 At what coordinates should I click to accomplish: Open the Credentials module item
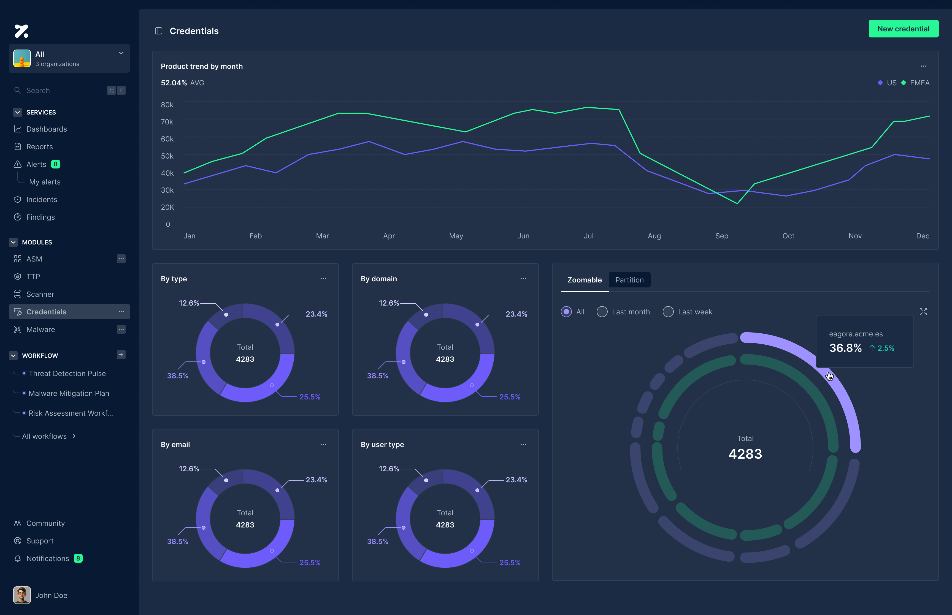point(69,312)
